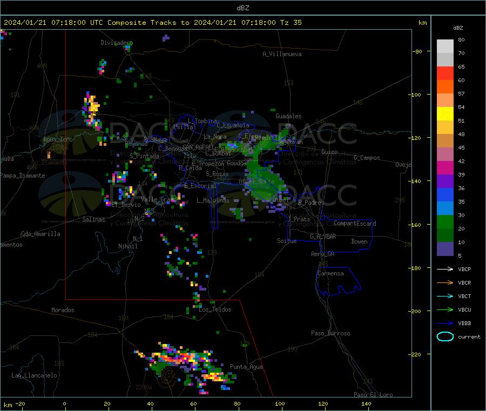Click the 'La_Nora' map label

click(x=215, y=137)
